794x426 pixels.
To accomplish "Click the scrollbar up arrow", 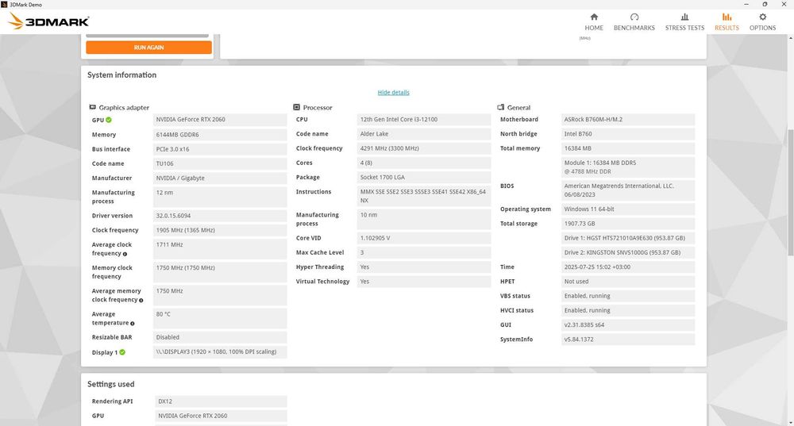I will (x=790, y=38).
